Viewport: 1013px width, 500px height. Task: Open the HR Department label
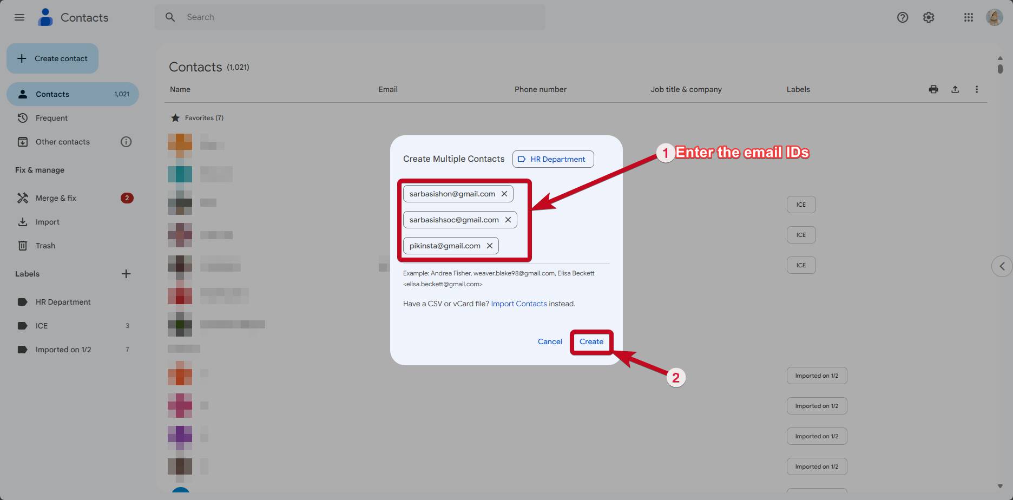73,302
